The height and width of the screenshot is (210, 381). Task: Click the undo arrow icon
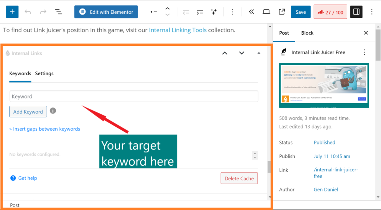coord(28,12)
